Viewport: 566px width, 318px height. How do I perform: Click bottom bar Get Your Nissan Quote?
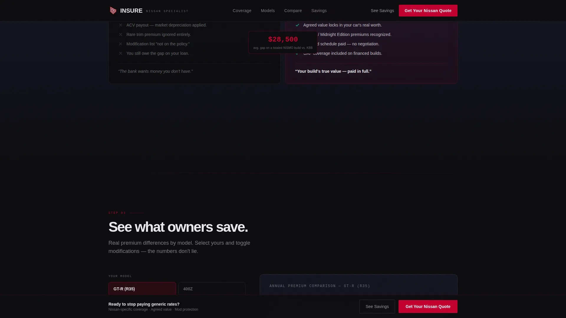pyautogui.click(x=428, y=307)
